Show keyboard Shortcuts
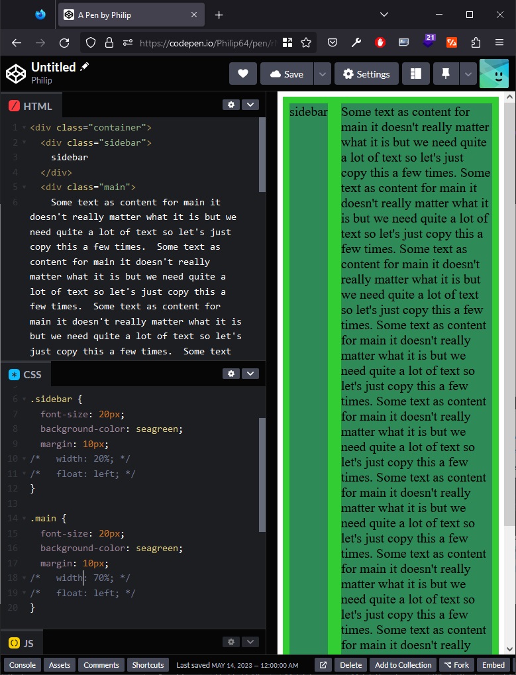516x675 pixels. 148,665
